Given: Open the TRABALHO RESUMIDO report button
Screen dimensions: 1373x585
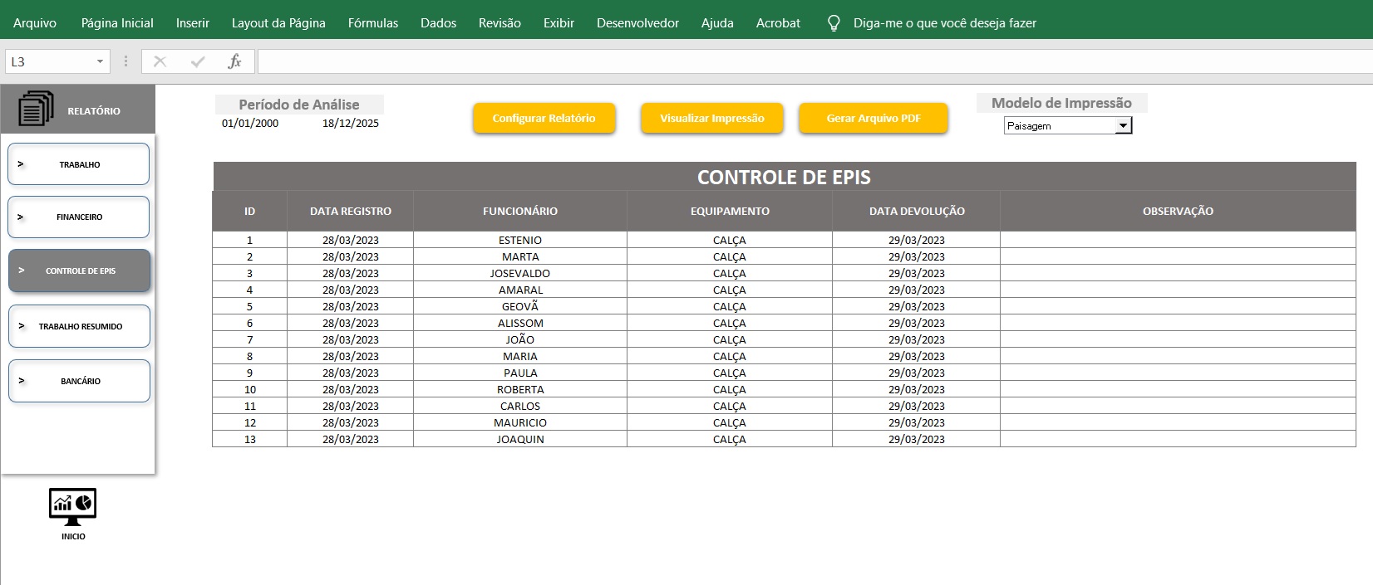Looking at the screenshot, I should click(80, 326).
